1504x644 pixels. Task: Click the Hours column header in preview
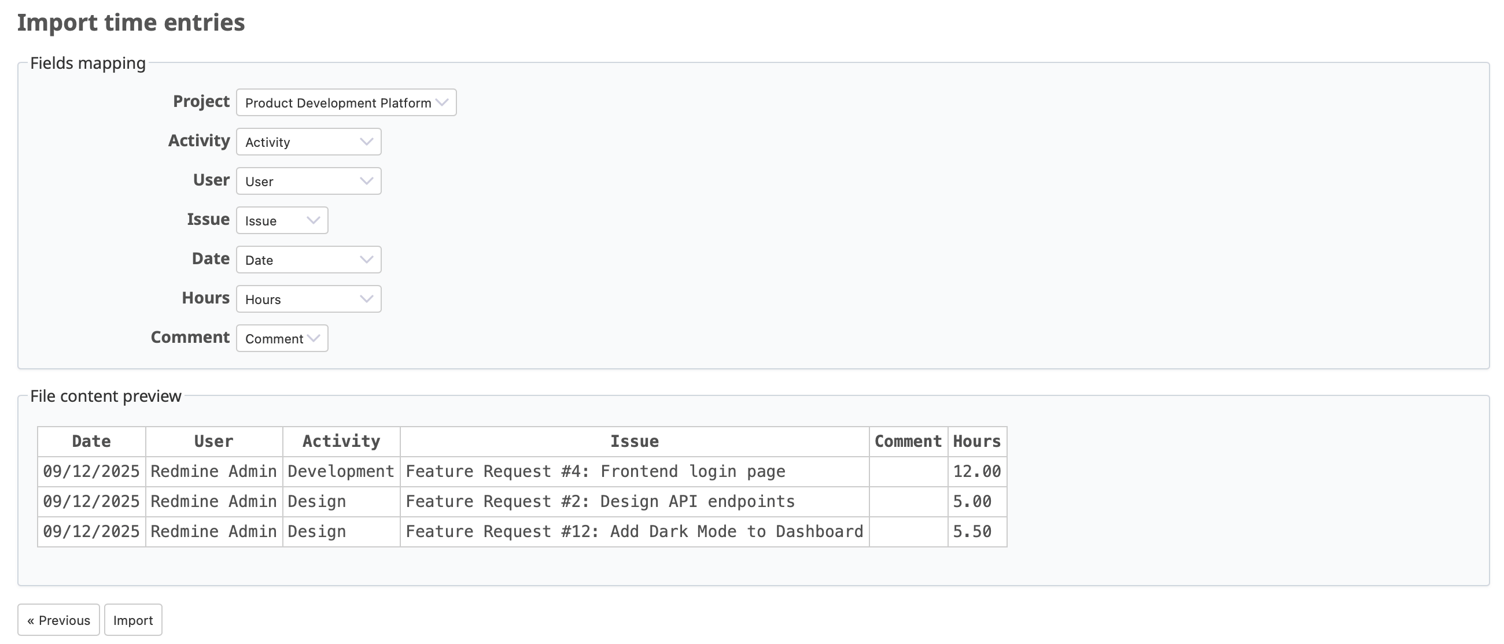point(976,441)
